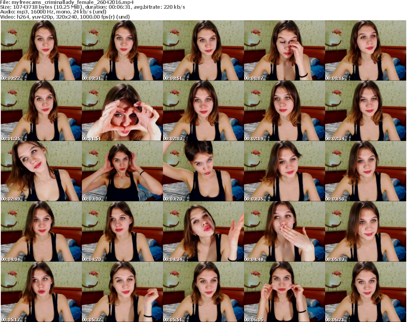Click the Audio mp3 info line

click(53, 12)
